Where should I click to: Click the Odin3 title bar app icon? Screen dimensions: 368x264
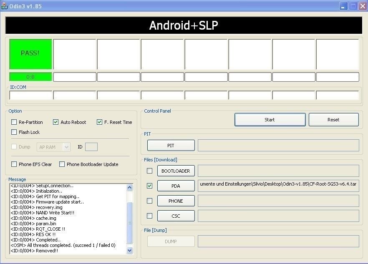click(x=5, y=6)
